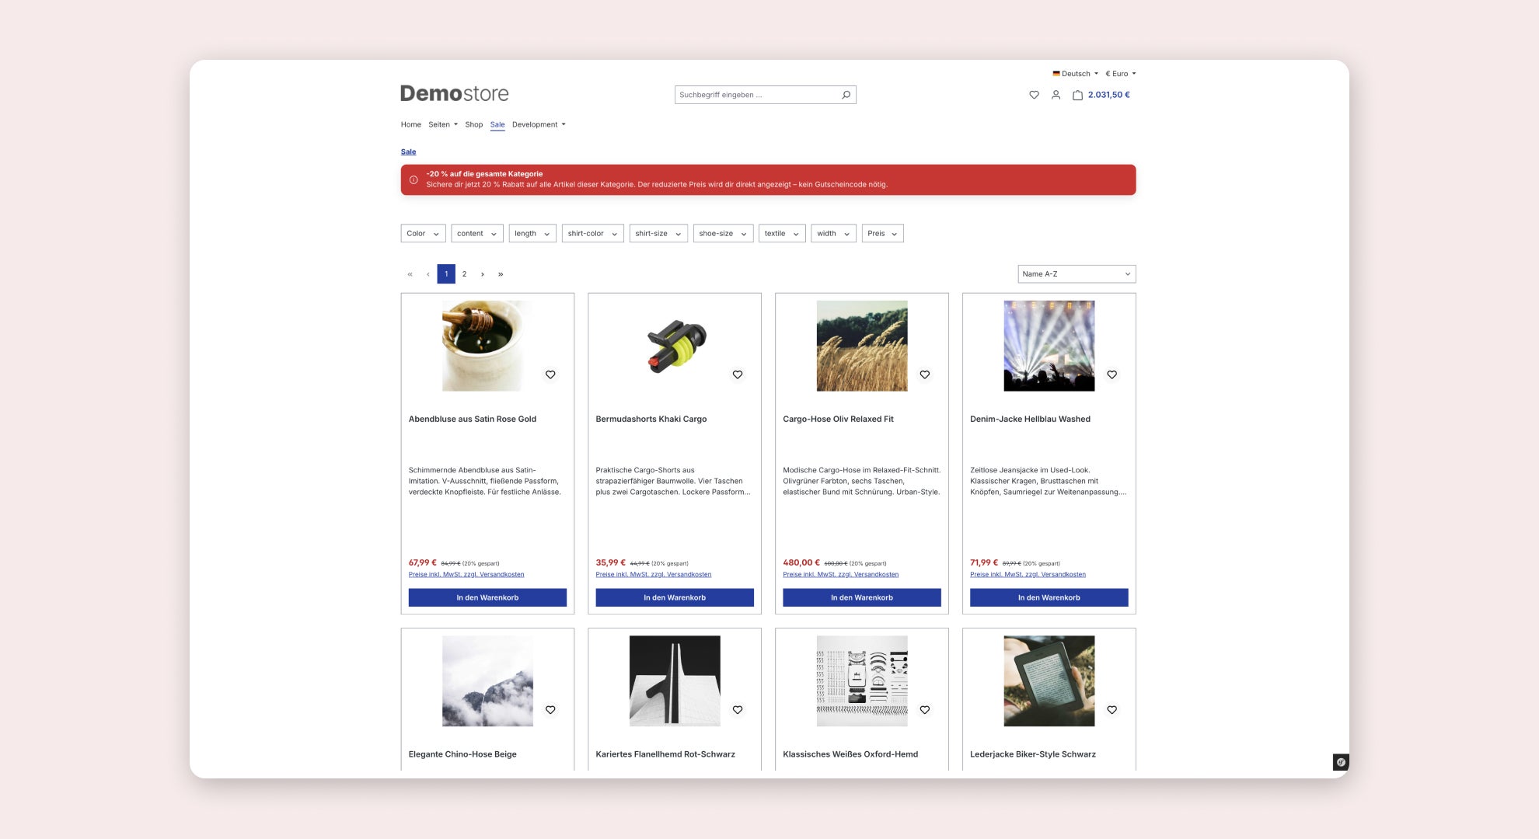Expand the content filter dropdown

477,234
